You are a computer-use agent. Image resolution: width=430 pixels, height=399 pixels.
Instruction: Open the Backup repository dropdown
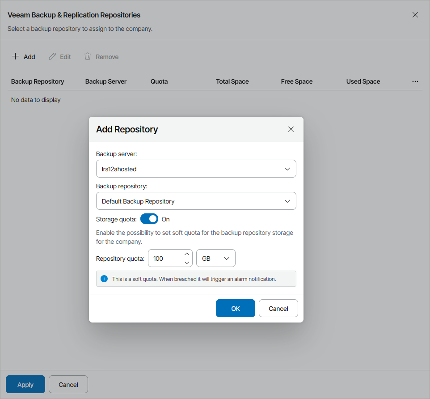[x=287, y=201]
